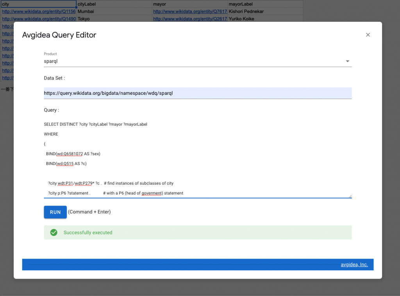Select the city header cell
400x296 pixels.
click(x=39, y=4)
